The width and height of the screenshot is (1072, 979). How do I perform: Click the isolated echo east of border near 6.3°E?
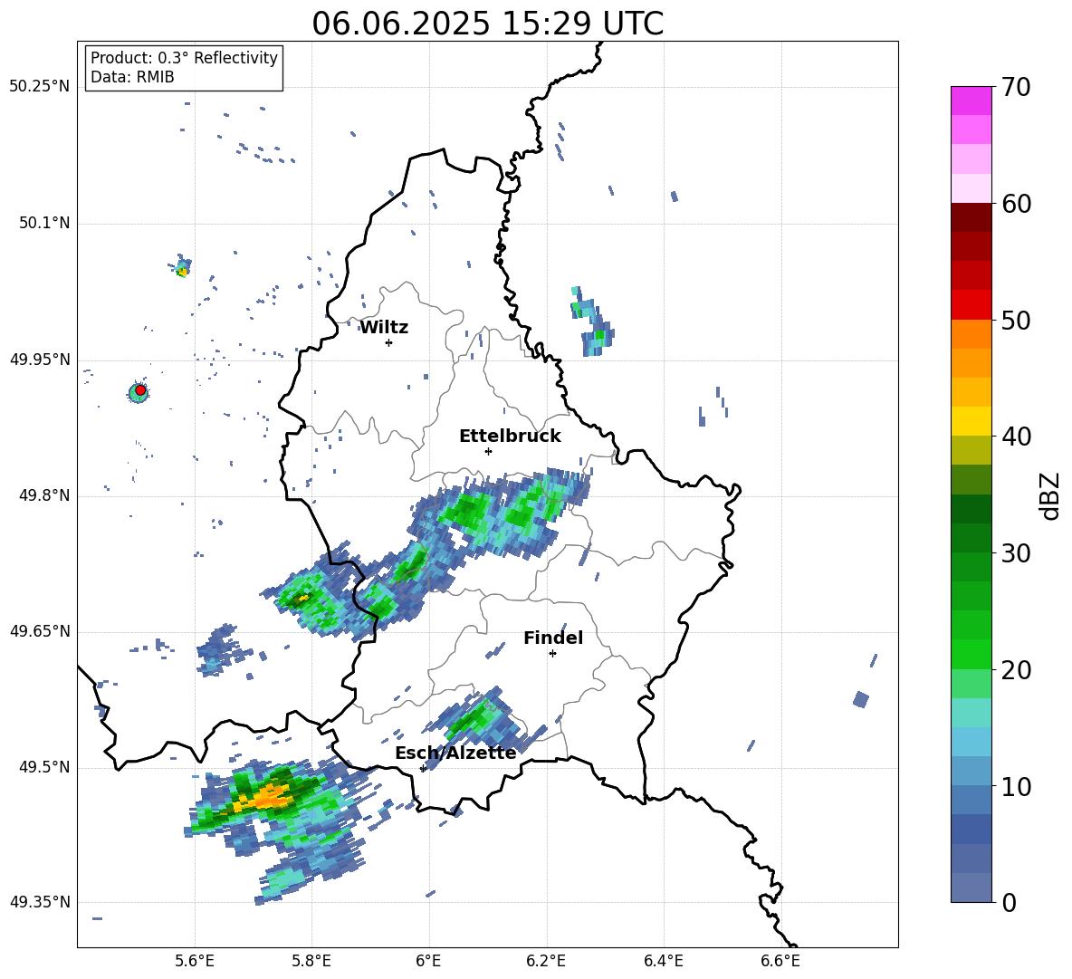pos(592,322)
